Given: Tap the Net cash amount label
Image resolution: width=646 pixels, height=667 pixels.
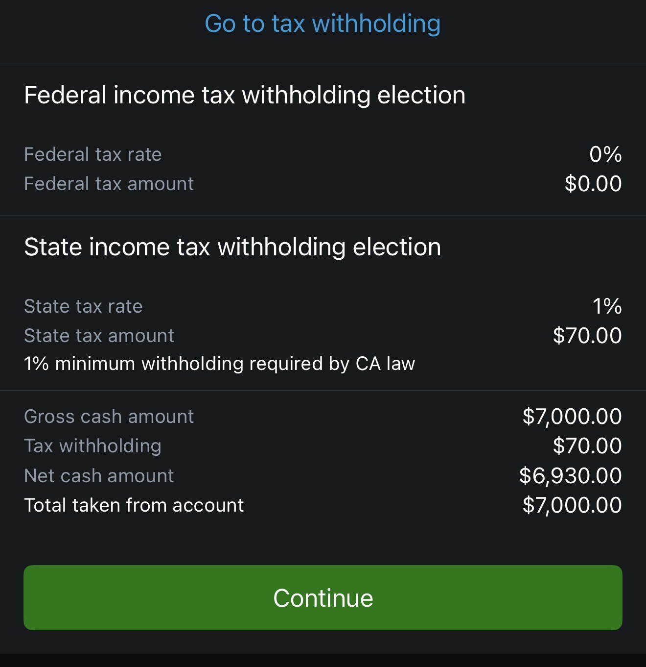Looking at the screenshot, I should click(x=99, y=476).
